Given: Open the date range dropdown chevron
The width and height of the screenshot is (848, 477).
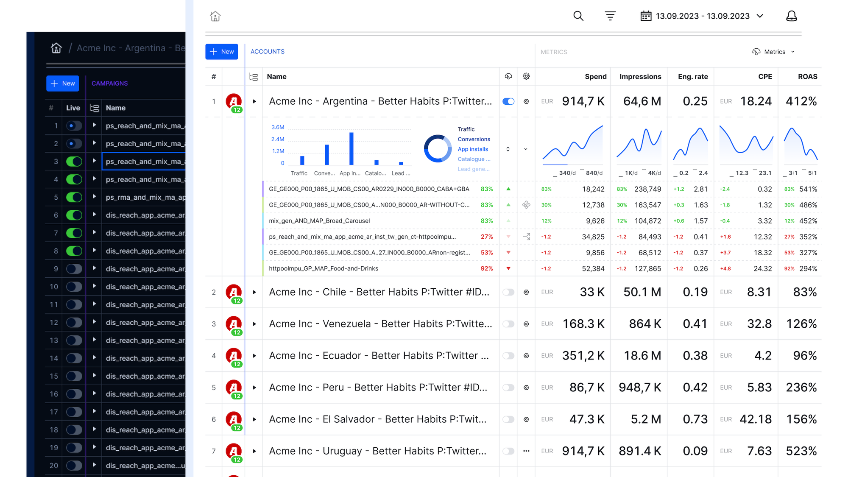Looking at the screenshot, I should pos(760,16).
